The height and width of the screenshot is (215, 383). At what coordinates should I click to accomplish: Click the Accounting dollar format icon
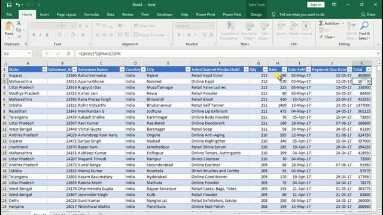click(179, 35)
